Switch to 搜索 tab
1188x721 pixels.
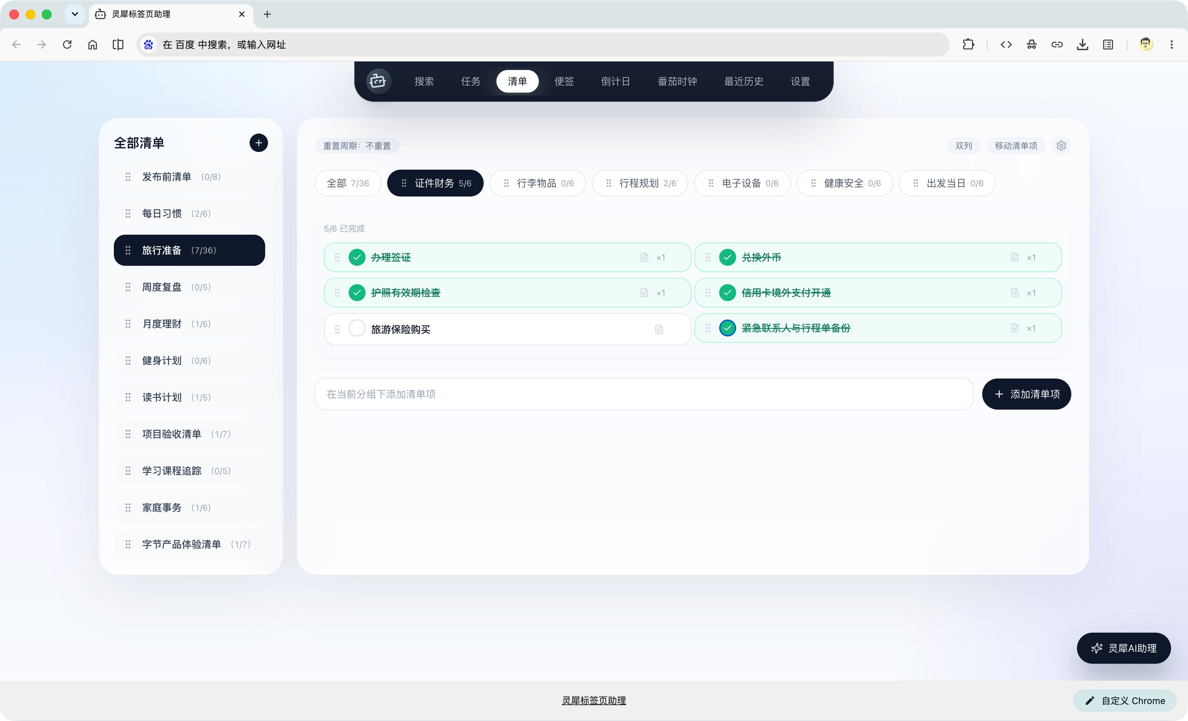pos(424,81)
